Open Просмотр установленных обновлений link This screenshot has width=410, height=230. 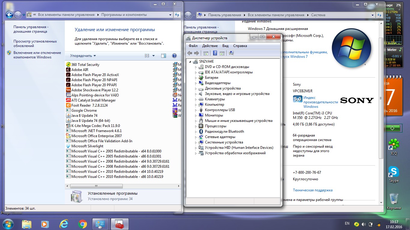(x=35, y=43)
